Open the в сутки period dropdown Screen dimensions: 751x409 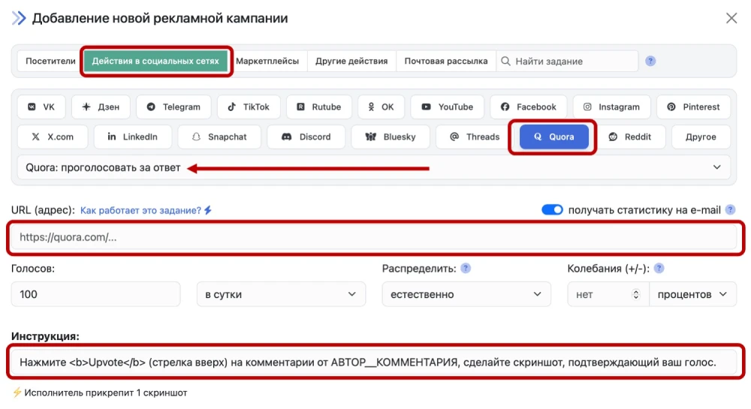point(281,294)
